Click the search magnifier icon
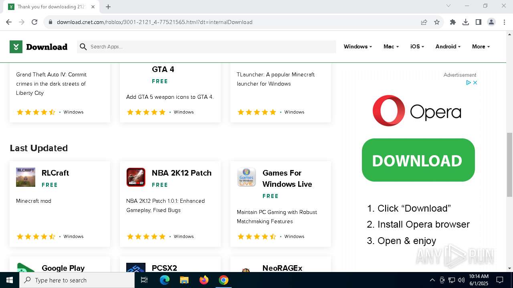 (x=83, y=47)
